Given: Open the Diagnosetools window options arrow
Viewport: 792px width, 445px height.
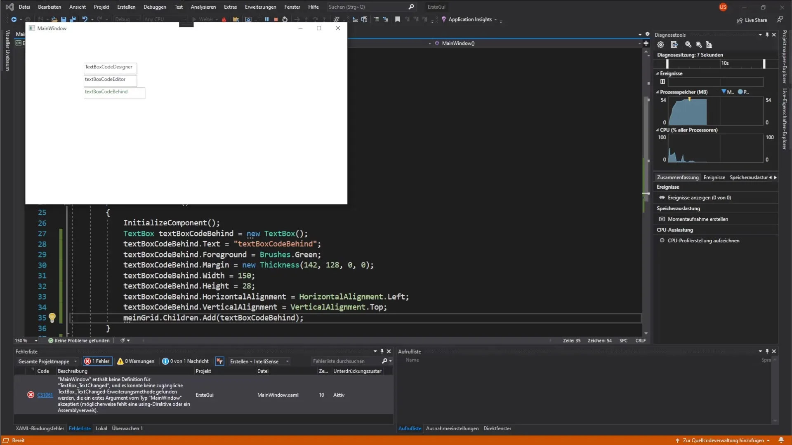Looking at the screenshot, I should [760, 35].
